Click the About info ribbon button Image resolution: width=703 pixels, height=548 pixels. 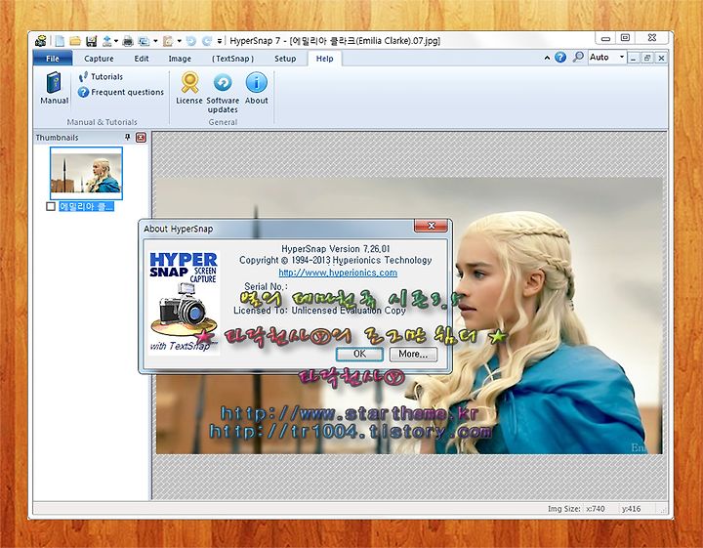257,88
